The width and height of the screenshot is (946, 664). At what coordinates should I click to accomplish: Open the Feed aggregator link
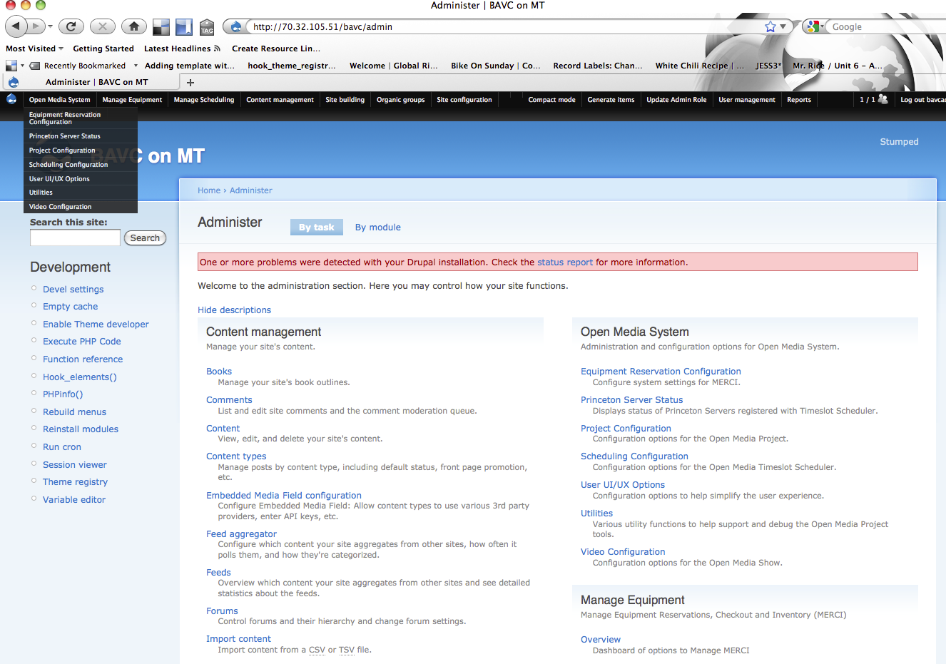tap(241, 533)
